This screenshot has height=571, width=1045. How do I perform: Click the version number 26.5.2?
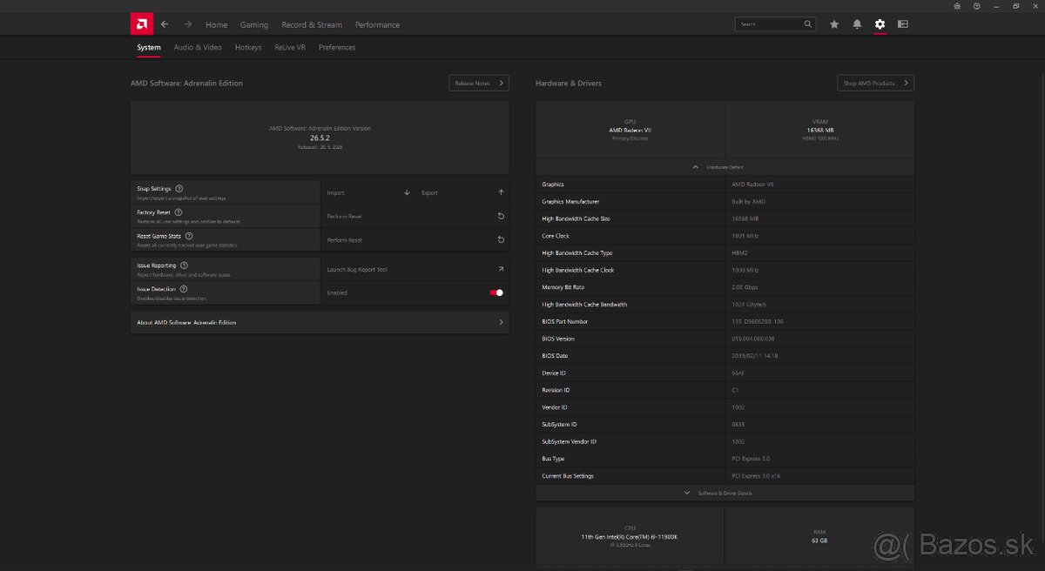(320, 138)
